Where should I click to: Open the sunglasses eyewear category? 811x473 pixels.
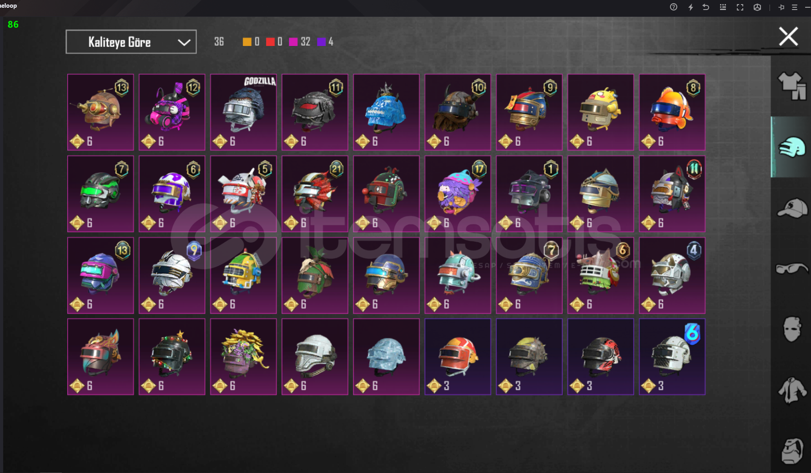(792, 269)
